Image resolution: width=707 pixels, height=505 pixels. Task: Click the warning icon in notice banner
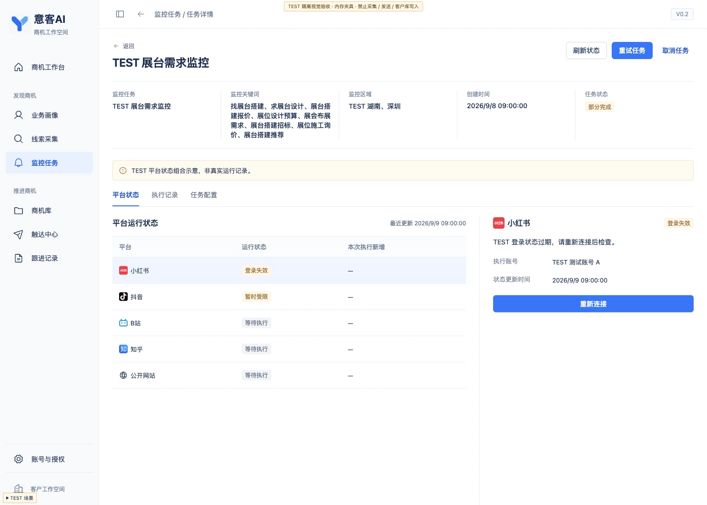[123, 171]
